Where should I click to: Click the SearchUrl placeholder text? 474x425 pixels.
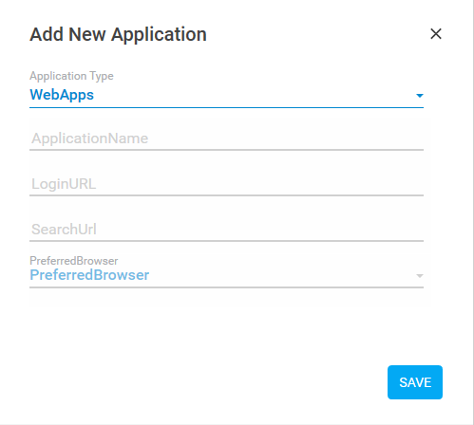(x=64, y=230)
